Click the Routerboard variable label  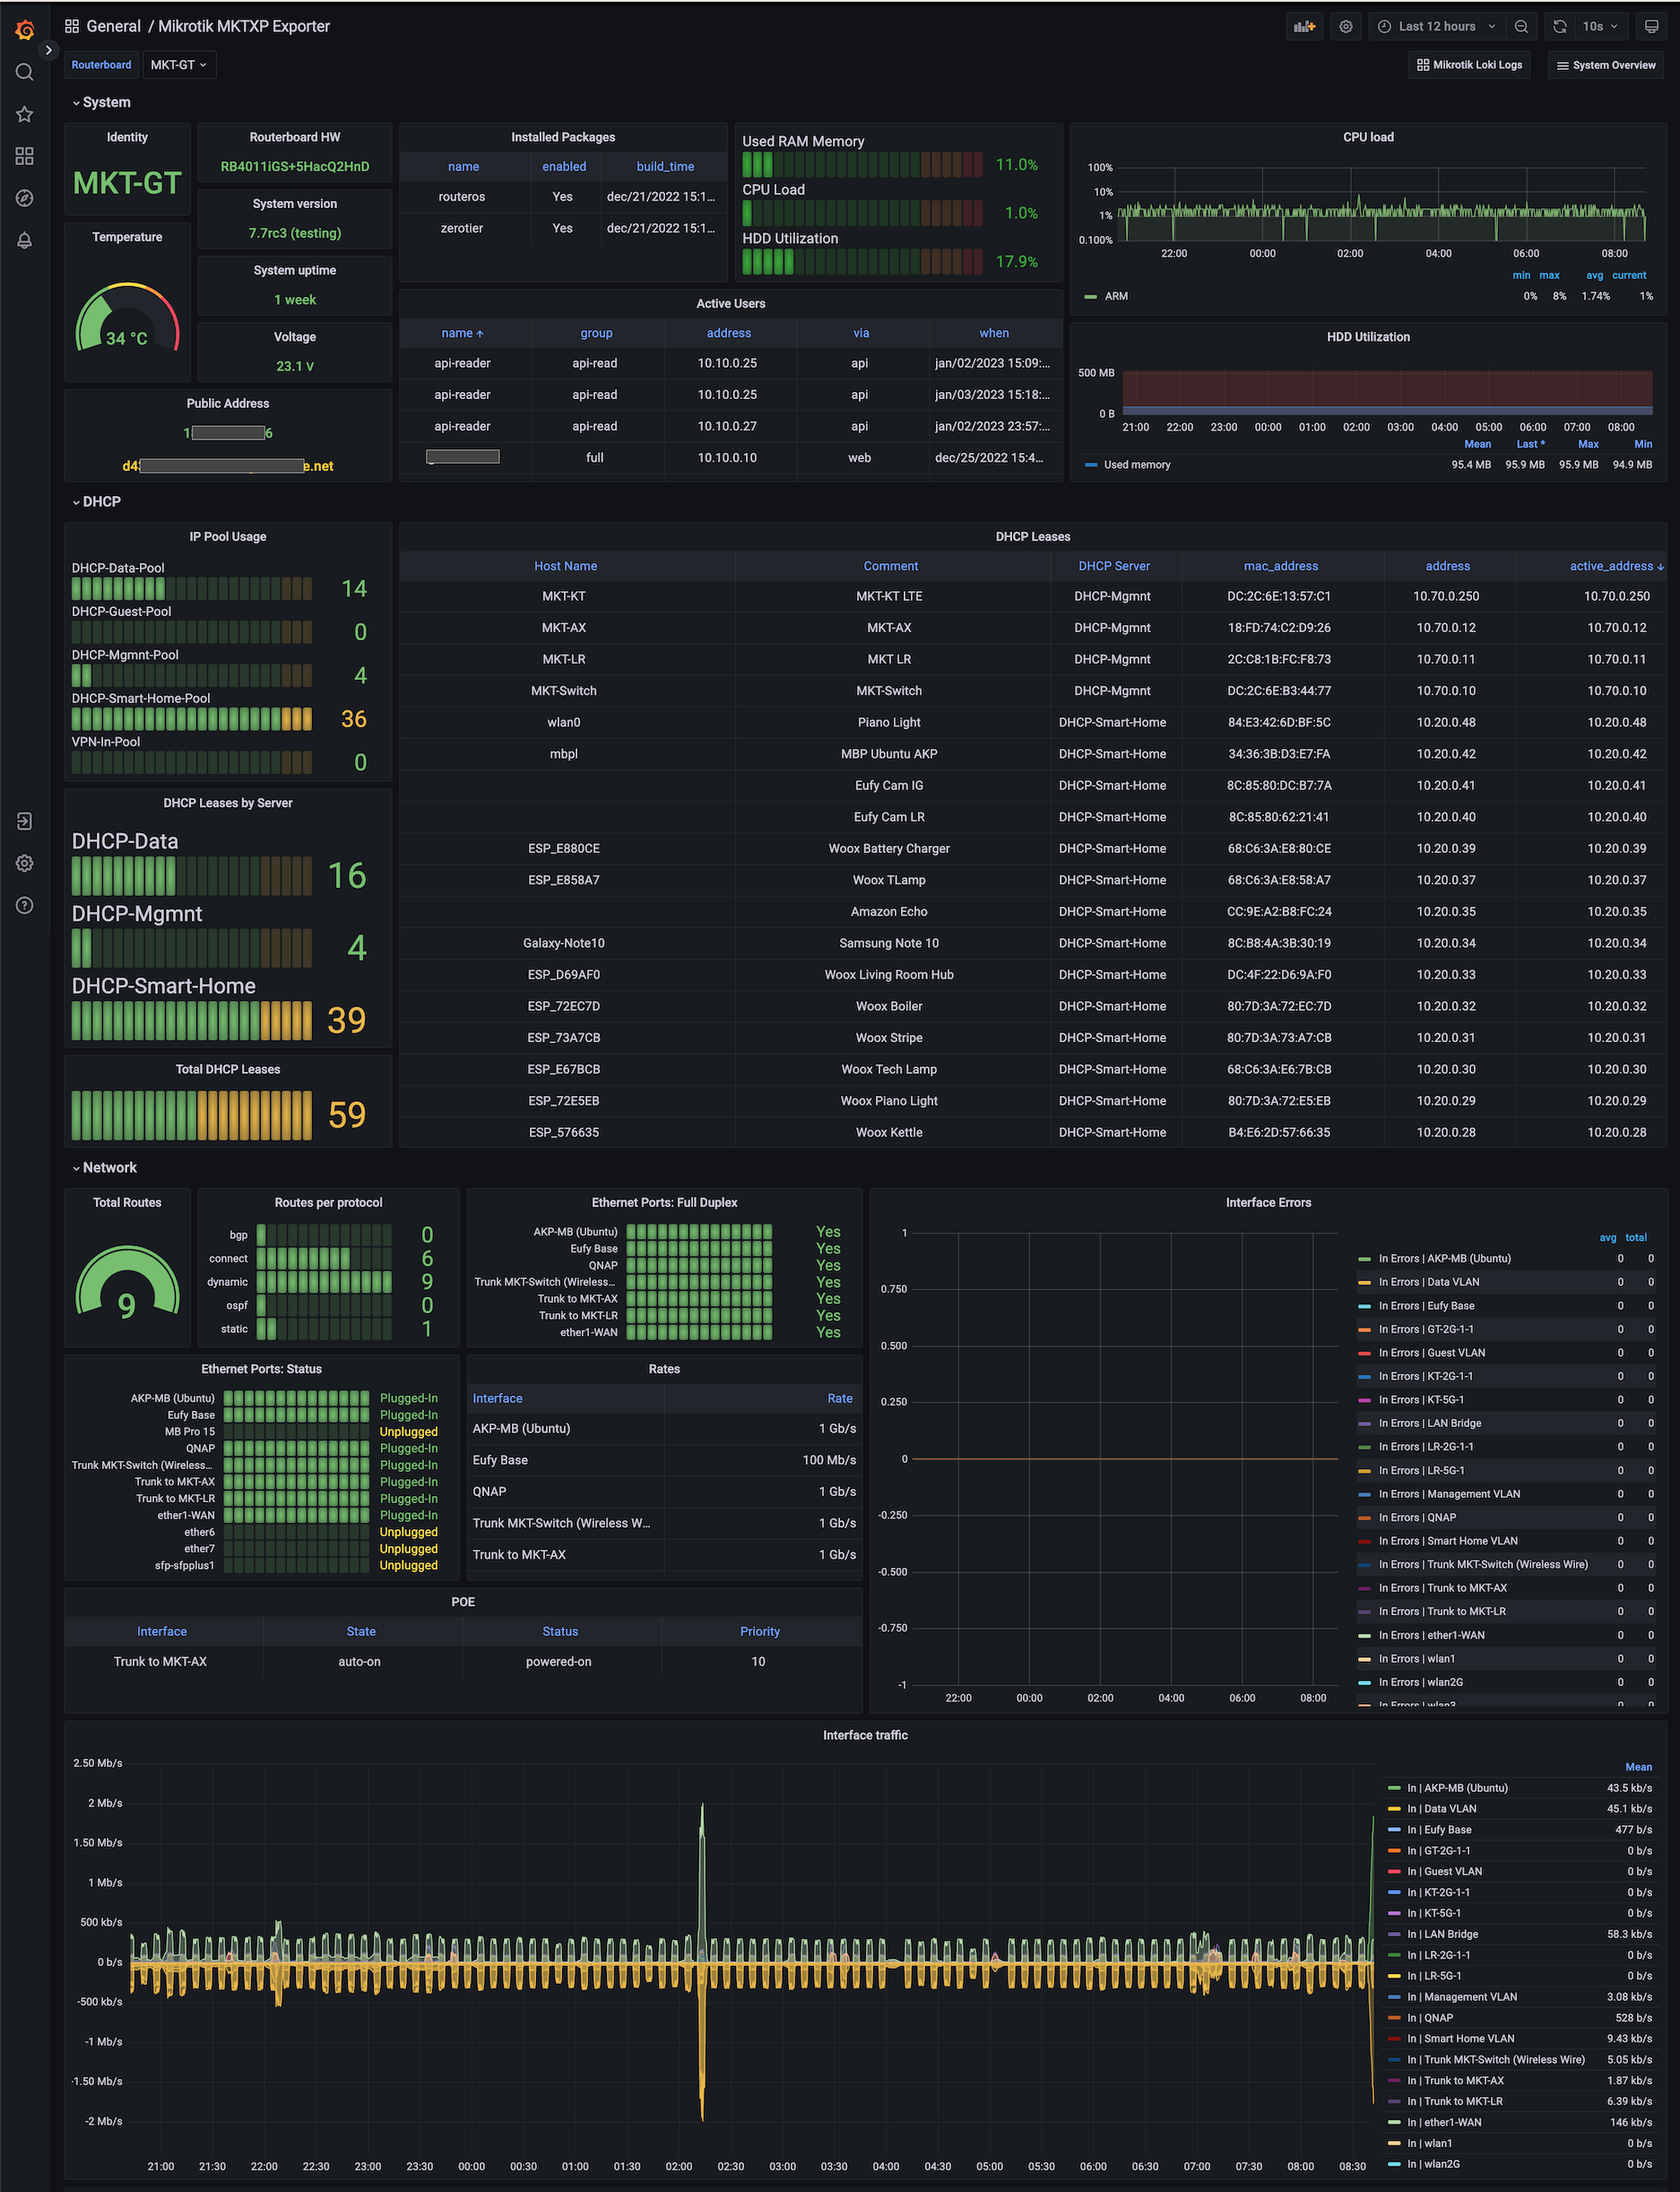(101, 65)
